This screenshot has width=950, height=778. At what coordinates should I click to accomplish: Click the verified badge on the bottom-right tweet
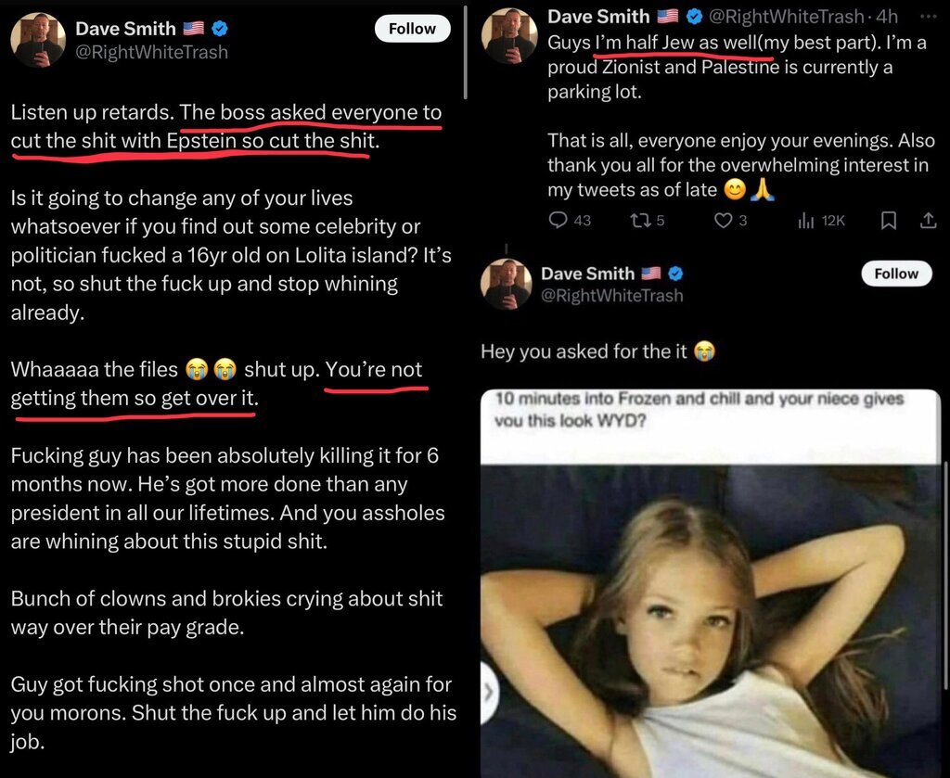(x=676, y=274)
